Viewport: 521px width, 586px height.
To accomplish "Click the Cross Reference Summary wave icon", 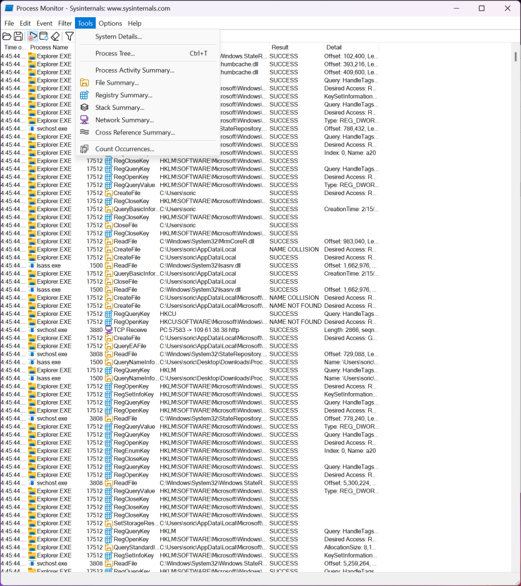I will tap(85, 132).
